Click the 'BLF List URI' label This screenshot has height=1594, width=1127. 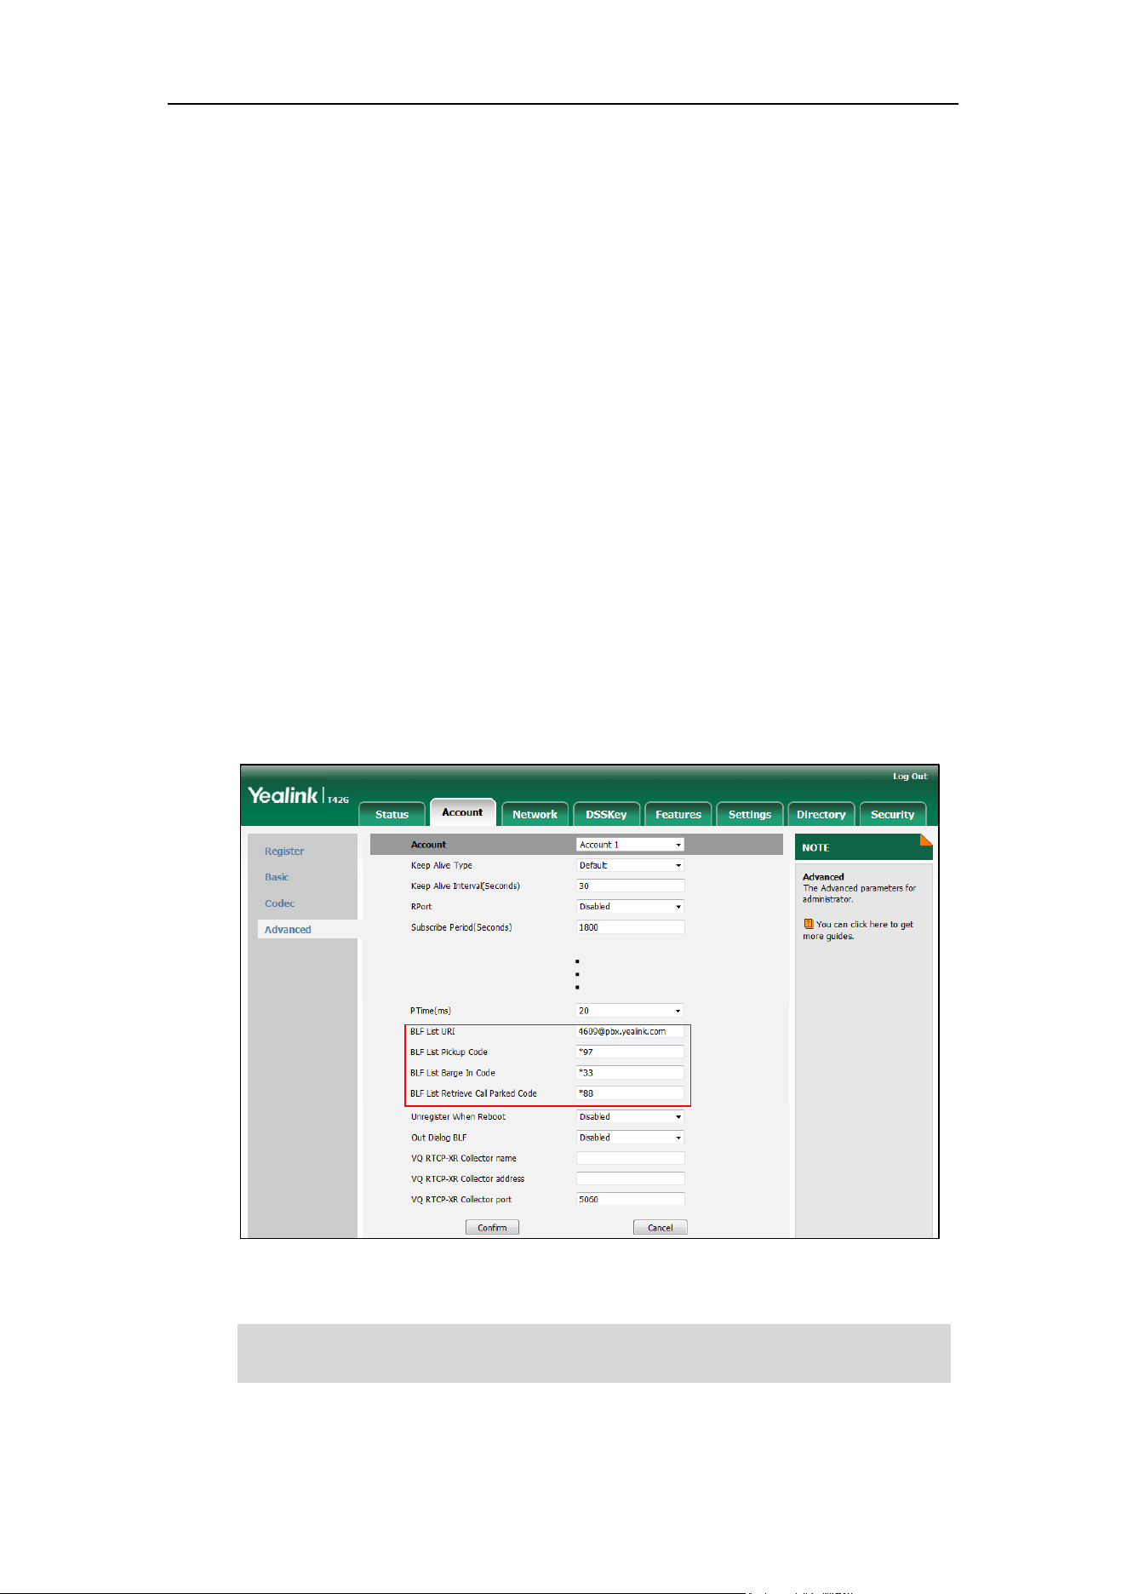click(x=432, y=1031)
